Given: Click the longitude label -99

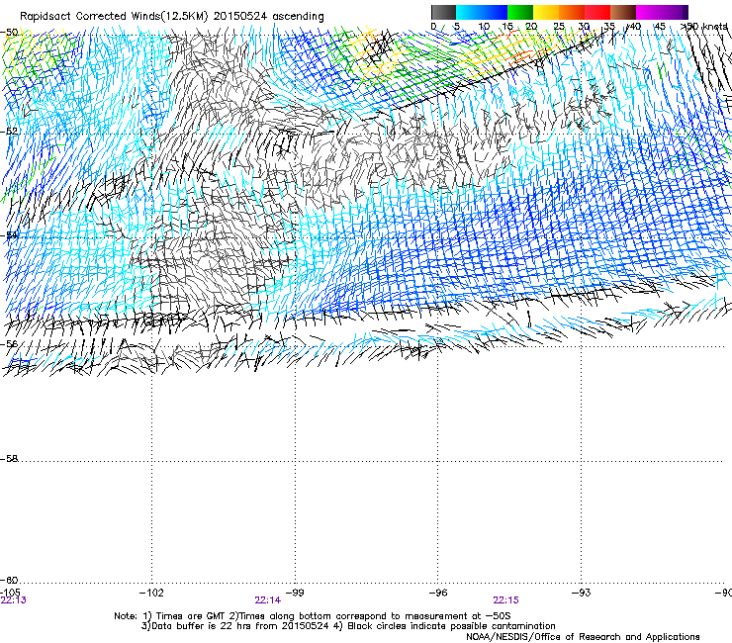Looking at the screenshot, I should (295, 593).
